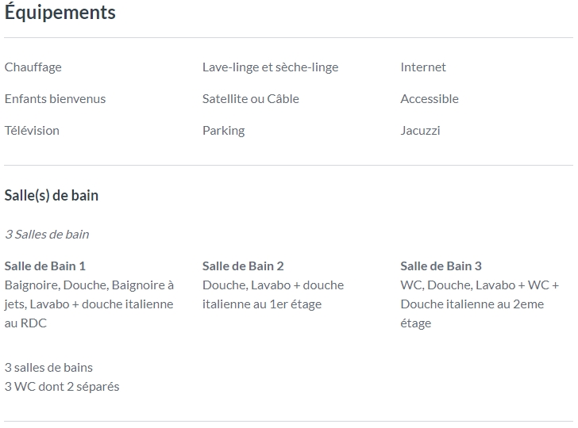This screenshot has height=428, width=578.
Task: Select the Salle de Bain 1 title
Action: 45,266
